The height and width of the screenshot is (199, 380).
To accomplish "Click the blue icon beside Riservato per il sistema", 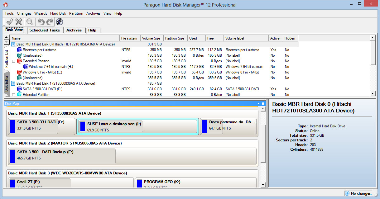I will pos(20,50).
